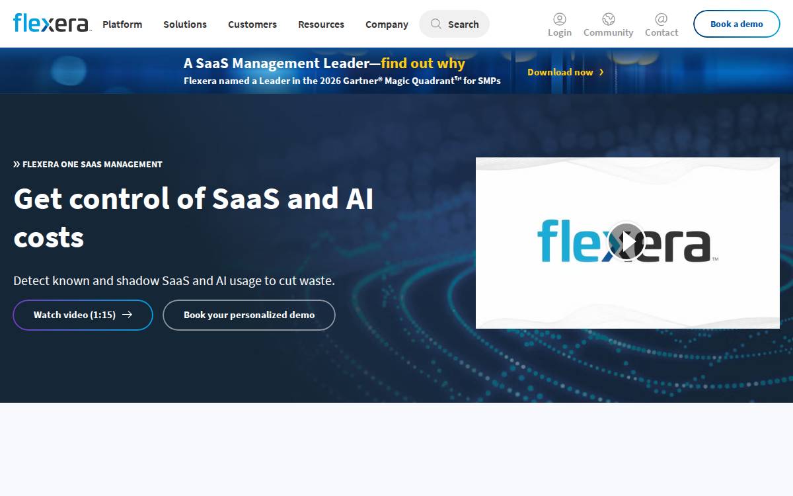This screenshot has width=793, height=496.
Task: Click 'Detect known and shadow SaaS' description
Action: click(x=174, y=280)
